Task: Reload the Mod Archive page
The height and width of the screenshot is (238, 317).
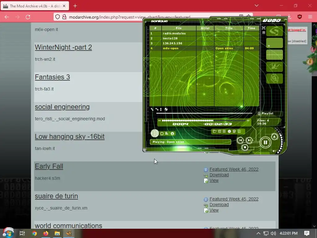Action: click(x=28, y=17)
